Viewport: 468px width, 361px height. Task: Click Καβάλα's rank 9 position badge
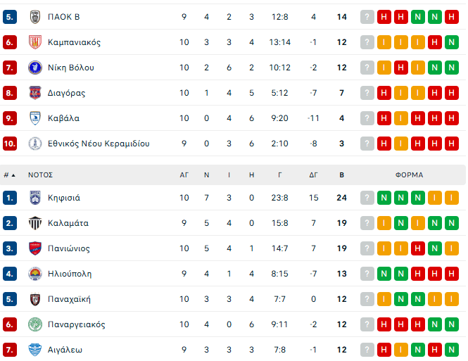point(10,118)
